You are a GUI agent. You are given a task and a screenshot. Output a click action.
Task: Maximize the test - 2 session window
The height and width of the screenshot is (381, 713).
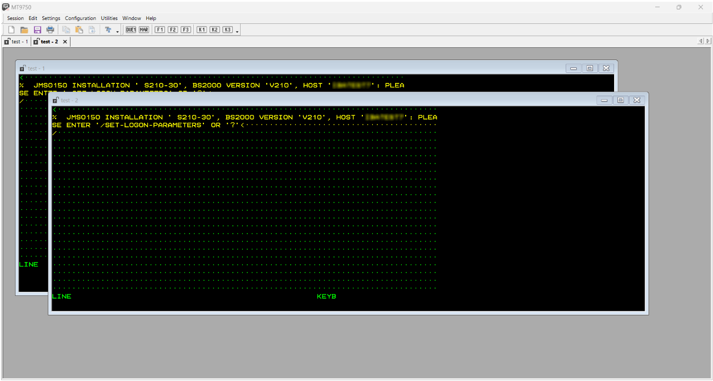(x=621, y=100)
